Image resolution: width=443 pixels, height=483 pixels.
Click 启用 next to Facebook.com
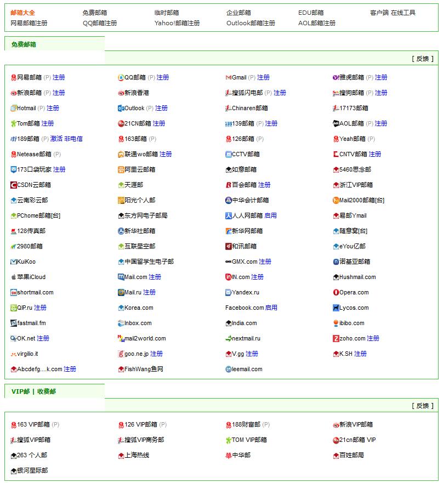(271, 308)
